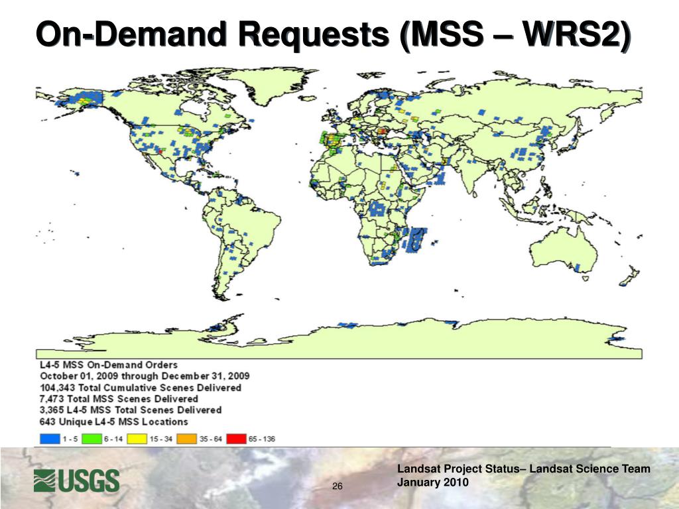Click the date range October 01, 2009 through December 31, 2009
Viewport: 679px width, 509px height.
(x=145, y=376)
